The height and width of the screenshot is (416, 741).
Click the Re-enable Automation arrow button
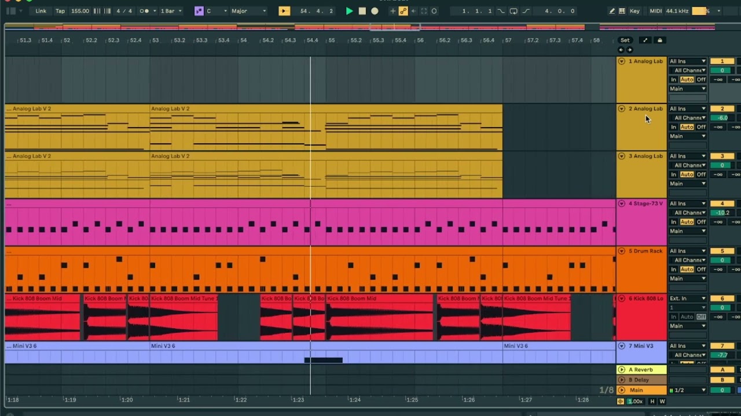tap(413, 11)
